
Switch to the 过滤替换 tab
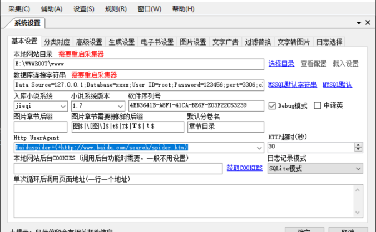[x=258, y=42]
